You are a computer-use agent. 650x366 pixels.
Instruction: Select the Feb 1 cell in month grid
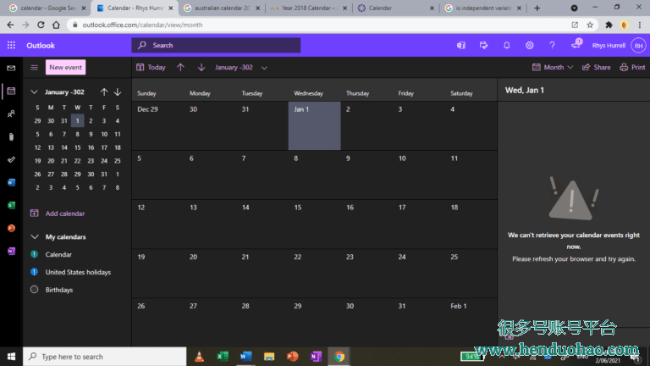[471, 322]
